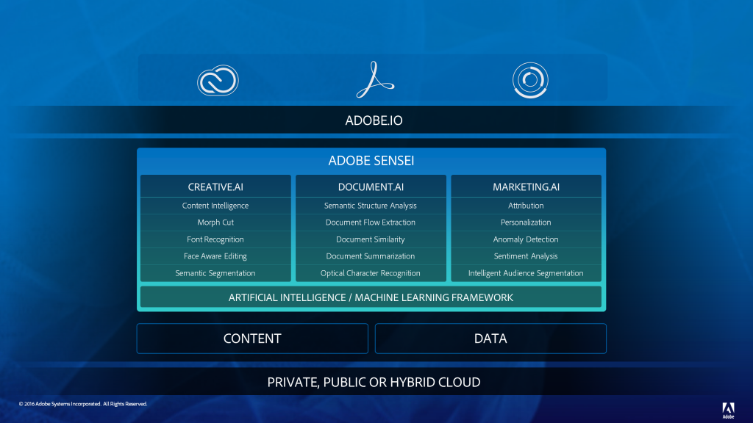753x423 pixels.
Task: Click Intelligent Audience Segmentation entry
Action: tap(526, 273)
